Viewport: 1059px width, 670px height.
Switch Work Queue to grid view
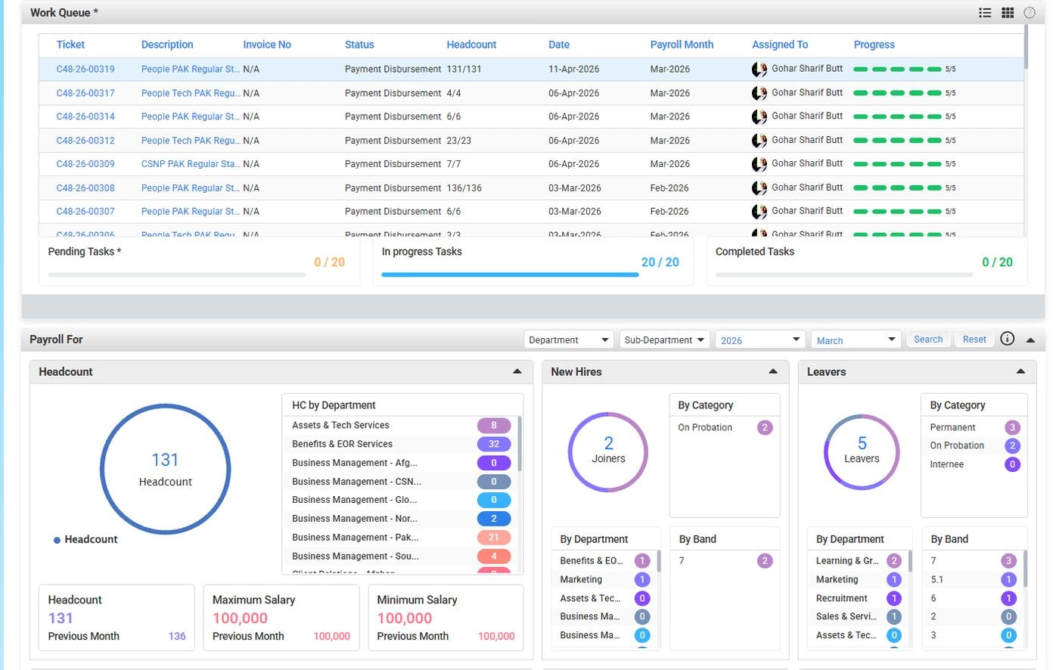(x=1008, y=13)
